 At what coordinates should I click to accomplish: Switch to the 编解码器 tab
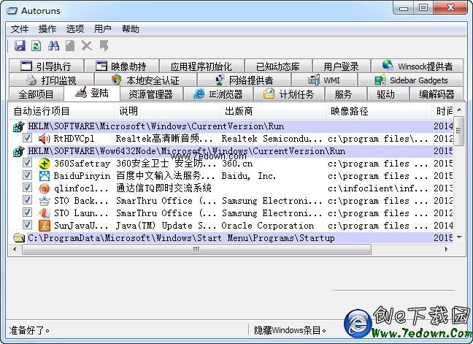(x=437, y=94)
